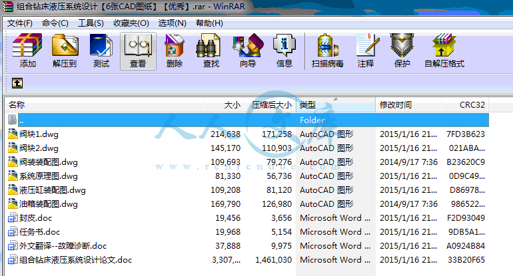Click the file icon of 油箱装配图.dwg
The image size is (513, 276).
click(x=13, y=204)
